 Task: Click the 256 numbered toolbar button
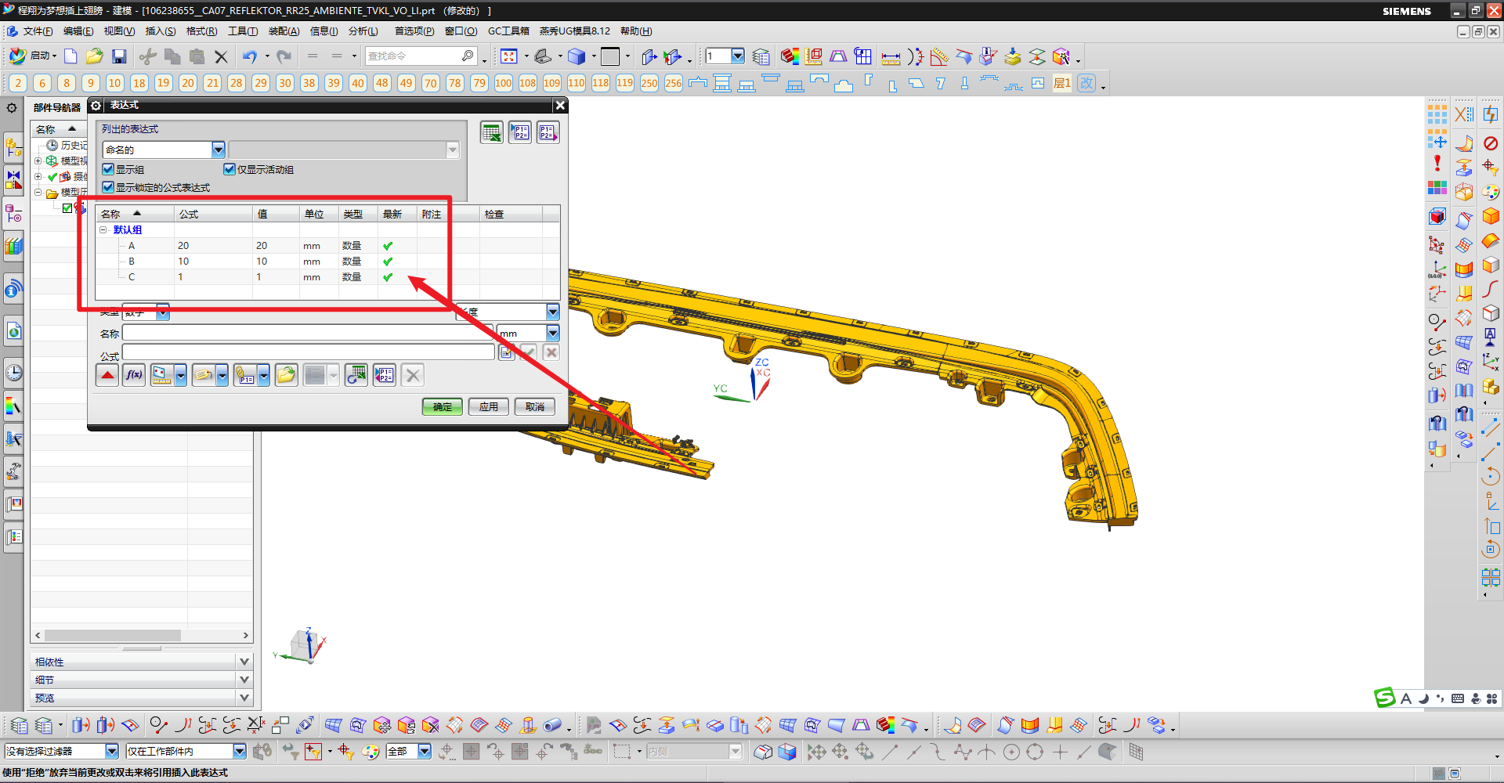pos(674,83)
